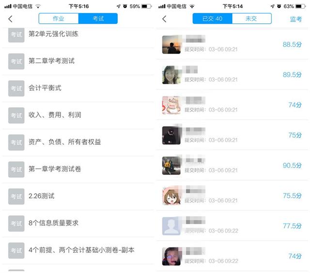
Task: Click the 考试 icon beside 2.26测试
Action: click(x=16, y=197)
